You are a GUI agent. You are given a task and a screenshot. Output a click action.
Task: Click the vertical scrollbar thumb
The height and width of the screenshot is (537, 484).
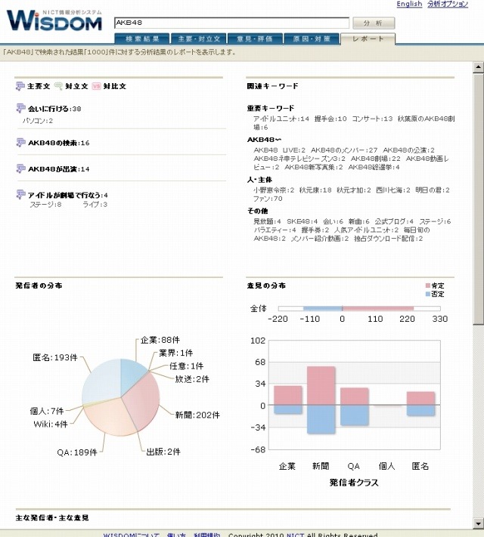tap(478, 199)
